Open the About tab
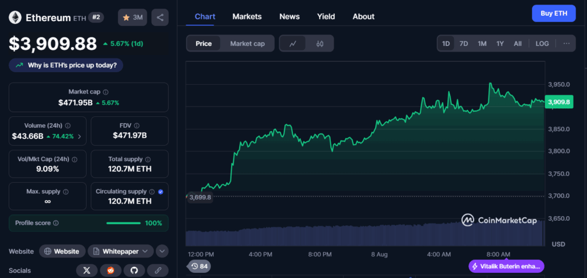 point(363,17)
